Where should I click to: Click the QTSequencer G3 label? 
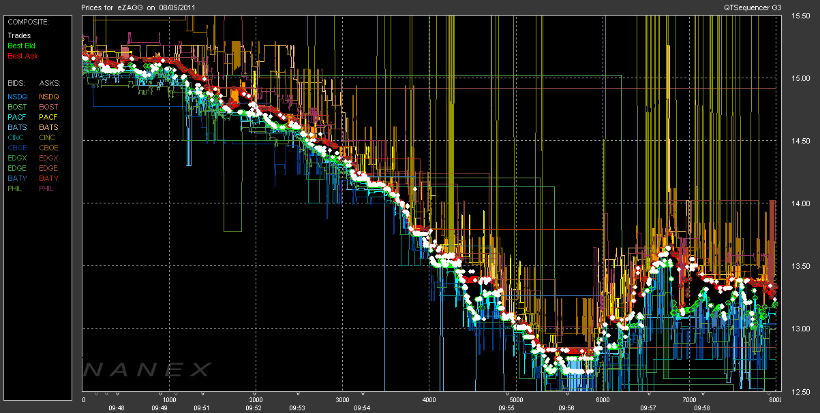tap(755, 7)
